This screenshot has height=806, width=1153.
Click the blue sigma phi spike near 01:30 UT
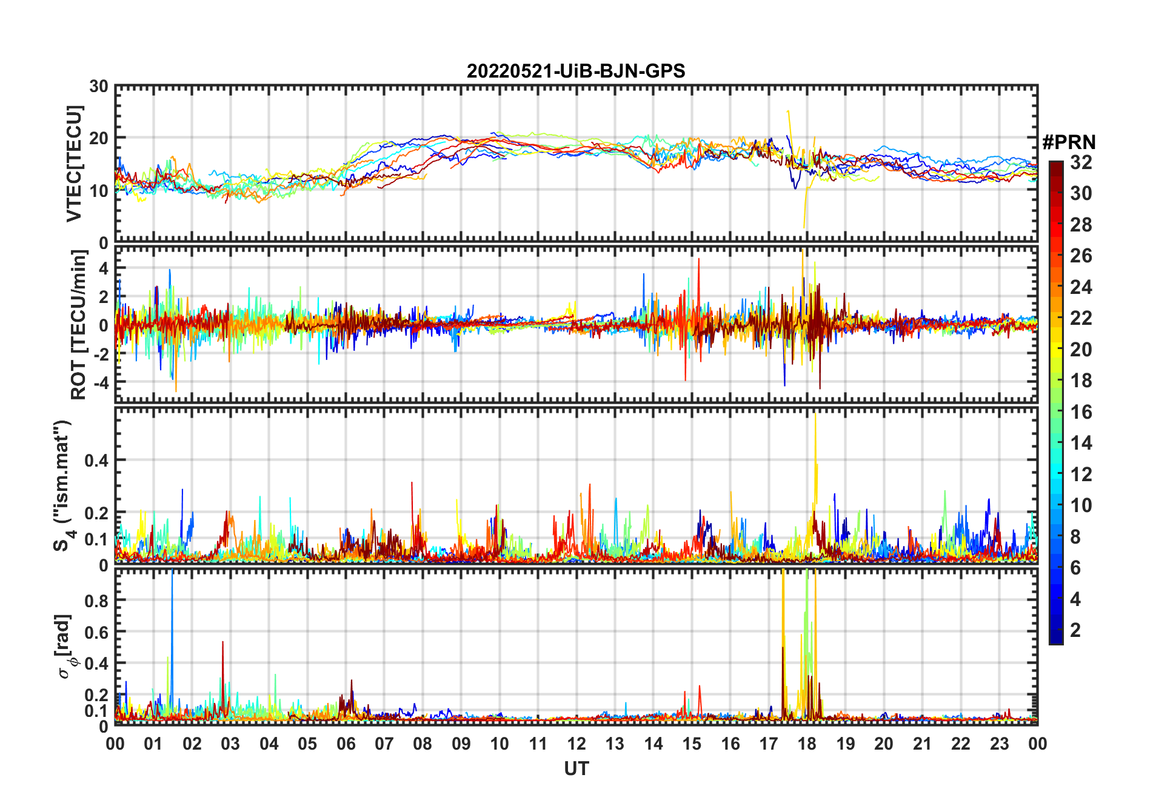coord(172,642)
